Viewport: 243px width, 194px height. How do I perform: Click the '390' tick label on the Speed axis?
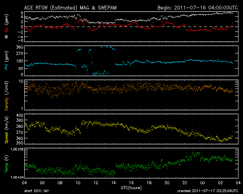point(20,120)
